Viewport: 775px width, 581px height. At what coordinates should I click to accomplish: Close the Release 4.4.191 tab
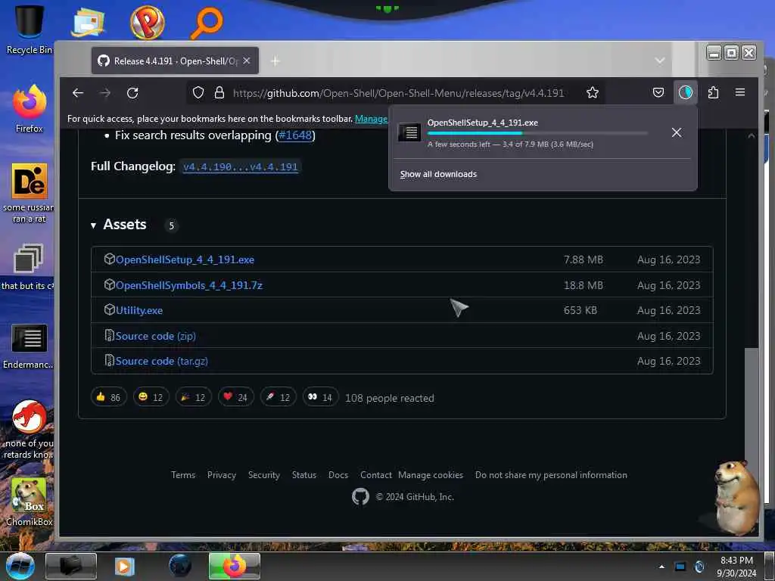click(247, 61)
